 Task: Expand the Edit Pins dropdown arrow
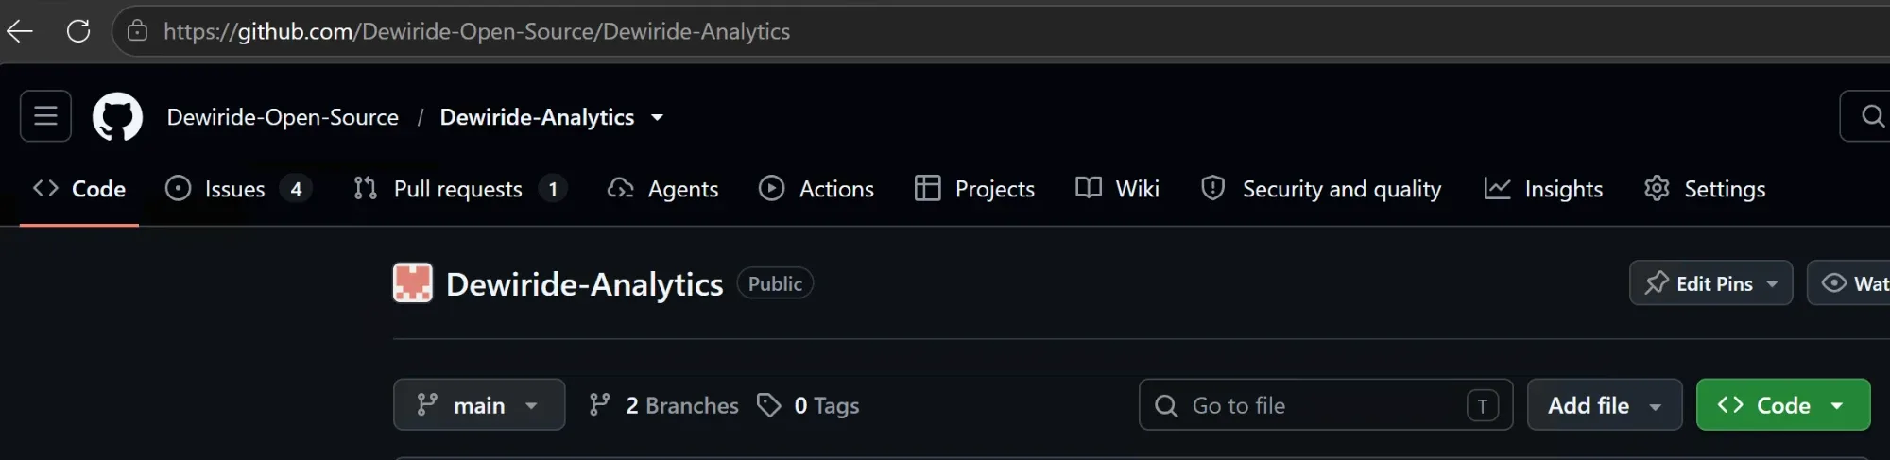[x=1772, y=283]
